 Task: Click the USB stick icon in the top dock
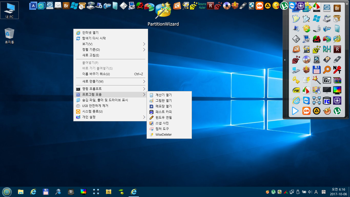click(243, 5)
